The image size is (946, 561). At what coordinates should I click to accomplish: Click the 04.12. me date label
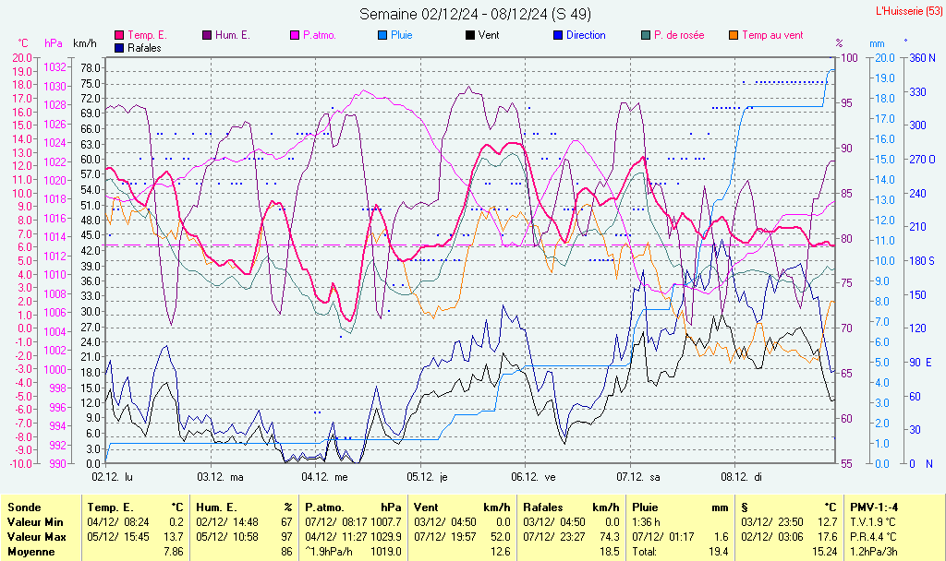pyautogui.click(x=324, y=477)
